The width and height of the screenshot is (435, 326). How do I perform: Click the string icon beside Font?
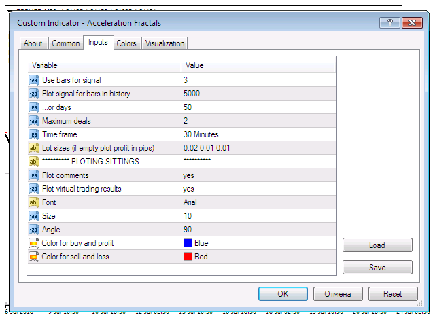(33, 202)
